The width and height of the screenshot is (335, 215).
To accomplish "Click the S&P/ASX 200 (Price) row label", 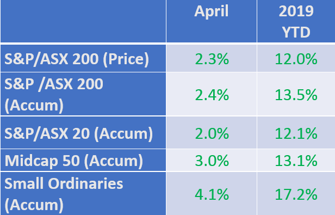I will (x=83, y=58).
